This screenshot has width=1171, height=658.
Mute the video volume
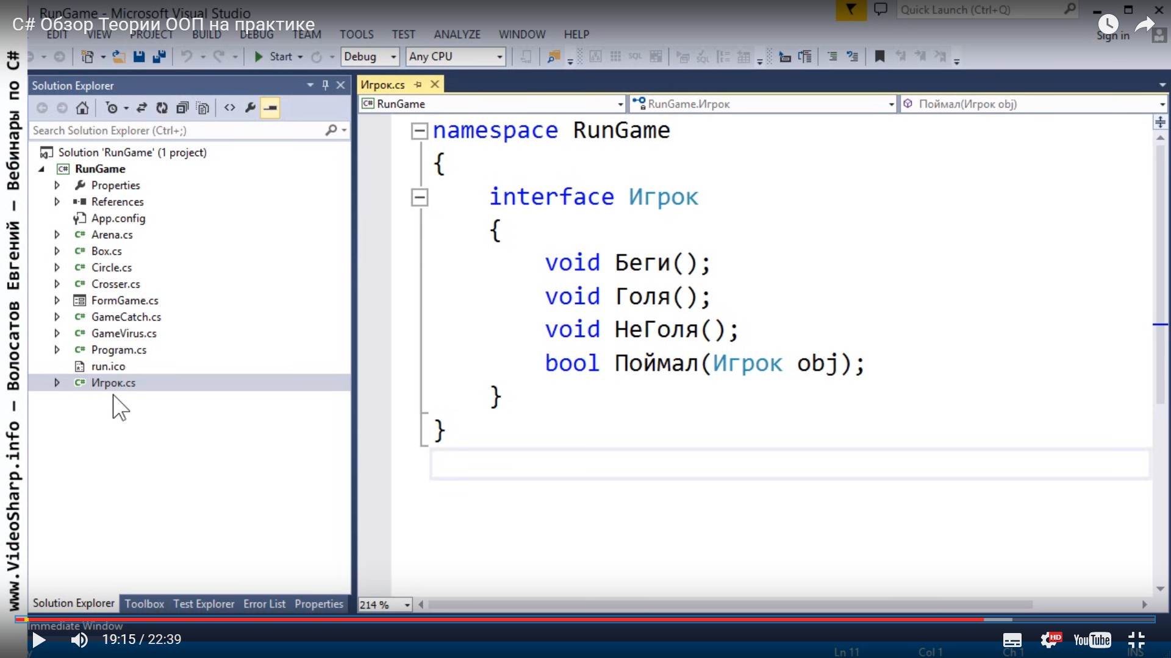[x=79, y=640]
